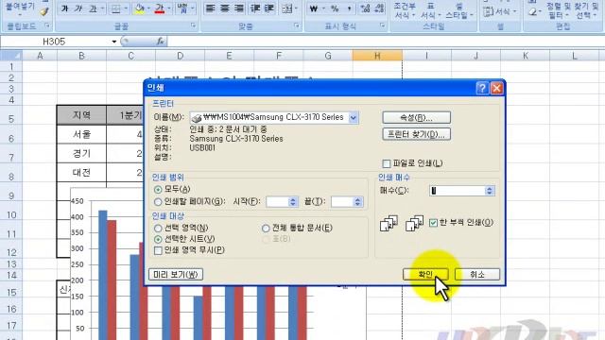Open the 클립보드 group dialog launcher
This screenshot has height=340, width=605.
[x=47, y=25]
